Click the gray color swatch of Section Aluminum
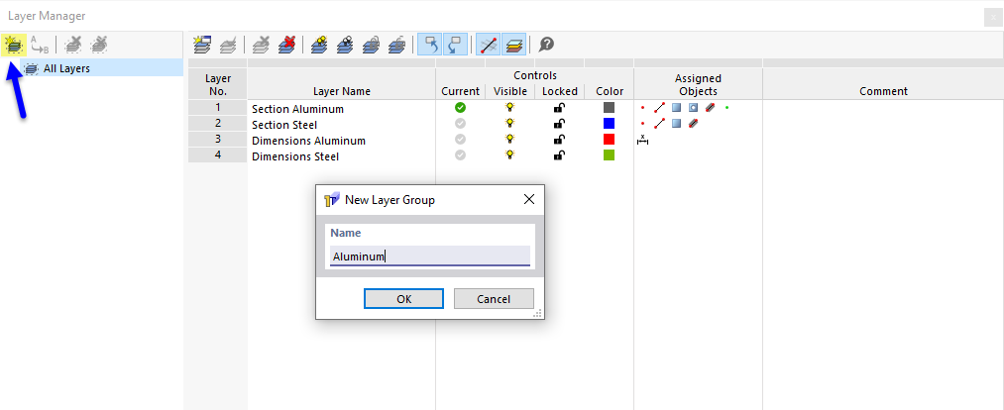The height and width of the screenshot is (410, 1004). coord(609,108)
